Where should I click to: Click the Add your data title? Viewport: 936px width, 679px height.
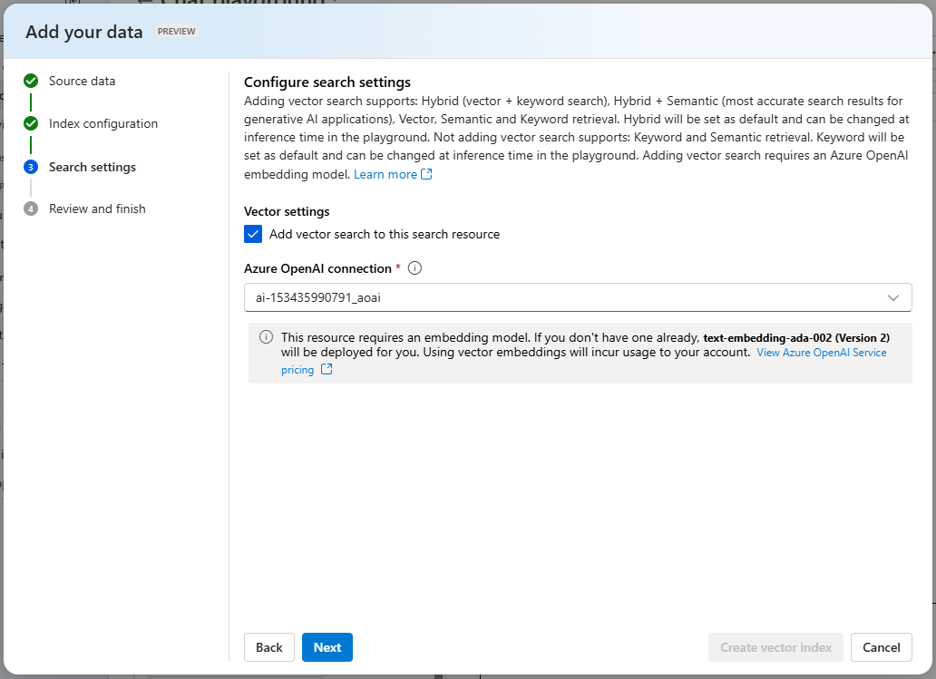[84, 32]
